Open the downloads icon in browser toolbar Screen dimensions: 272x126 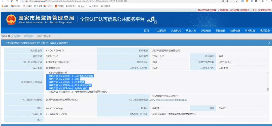262,1
